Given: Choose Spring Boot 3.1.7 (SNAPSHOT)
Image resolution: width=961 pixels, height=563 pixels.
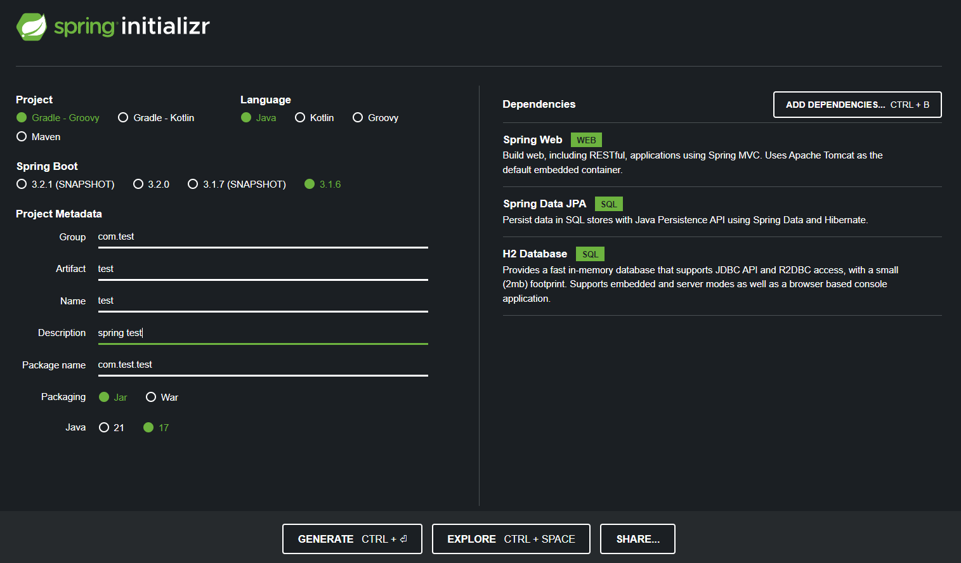Looking at the screenshot, I should [x=237, y=184].
